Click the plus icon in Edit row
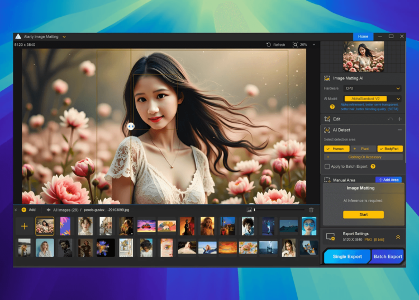This screenshot has width=419, height=300. (x=399, y=119)
